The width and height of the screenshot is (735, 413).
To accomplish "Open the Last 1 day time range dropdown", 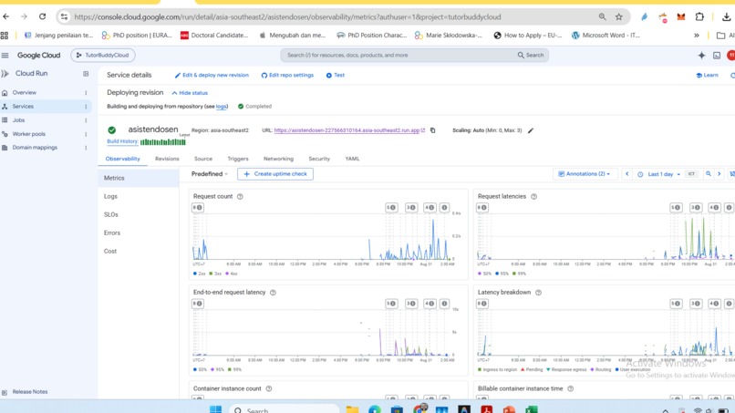I will click(x=658, y=174).
